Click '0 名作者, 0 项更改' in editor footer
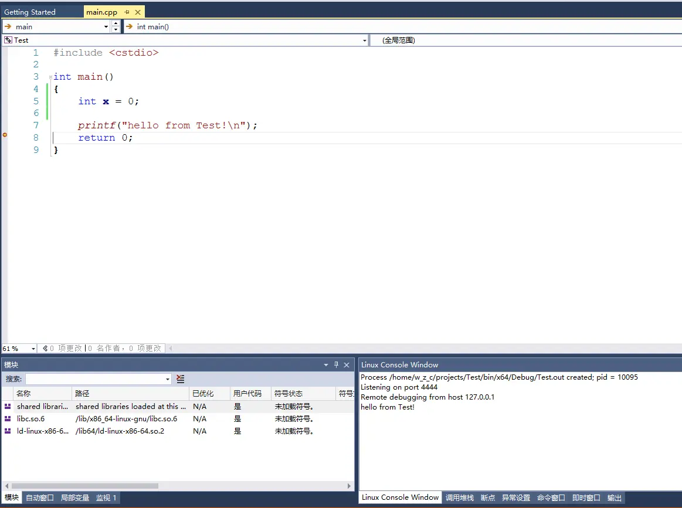Screen dimensions: 682x508 (x=124, y=349)
